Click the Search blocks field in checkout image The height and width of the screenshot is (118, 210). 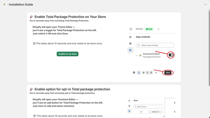pyautogui.click(x=148, y=107)
